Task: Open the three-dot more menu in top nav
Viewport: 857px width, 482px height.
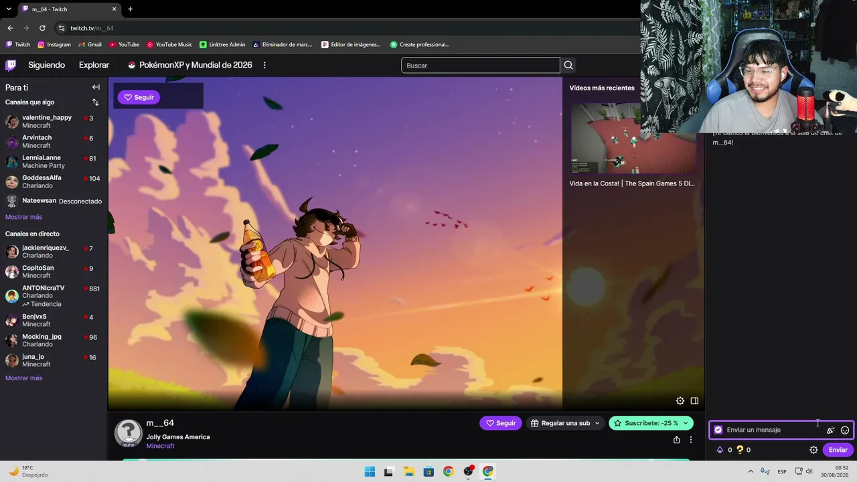Action: (x=264, y=65)
